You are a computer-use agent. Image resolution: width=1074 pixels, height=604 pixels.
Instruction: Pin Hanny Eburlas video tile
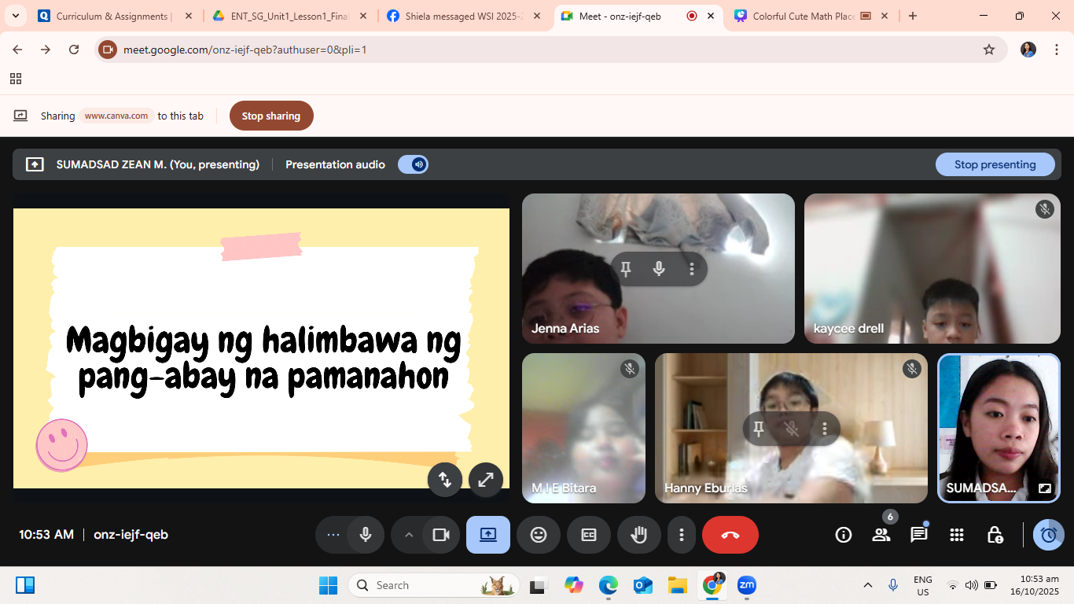click(759, 429)
